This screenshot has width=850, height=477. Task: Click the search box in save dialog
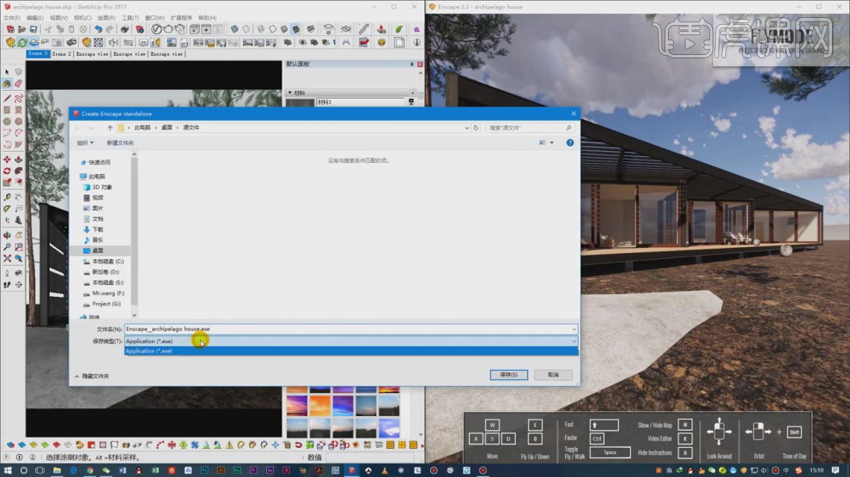coord(530,128)
